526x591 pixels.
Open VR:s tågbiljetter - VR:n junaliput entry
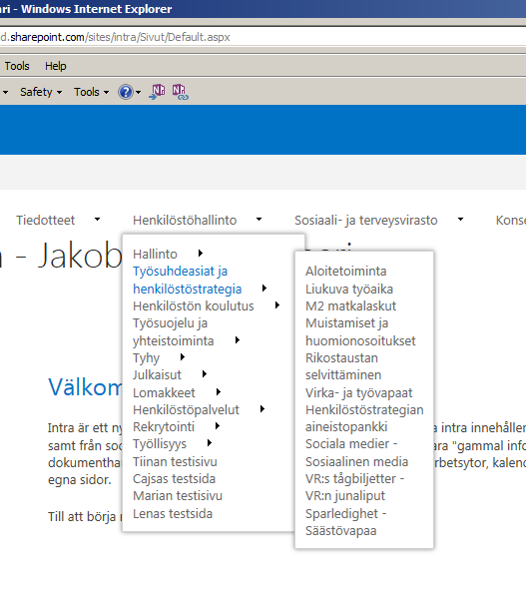tap(354, 487)
